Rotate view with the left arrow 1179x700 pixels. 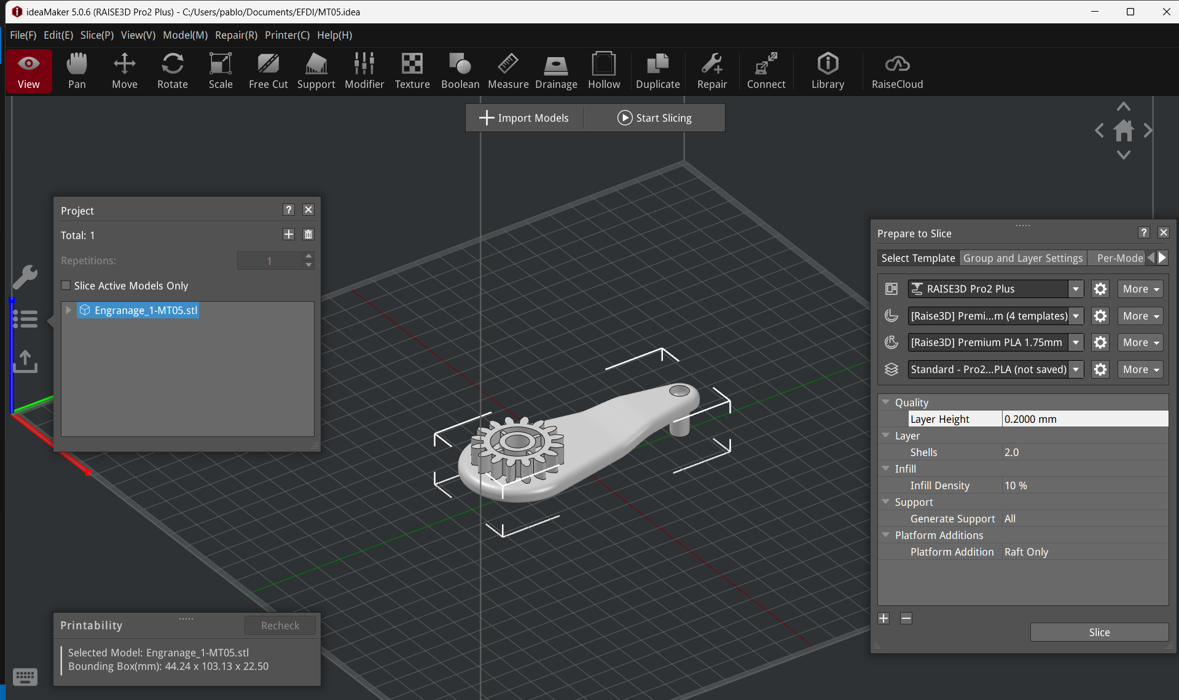[x=1099, y=130]
